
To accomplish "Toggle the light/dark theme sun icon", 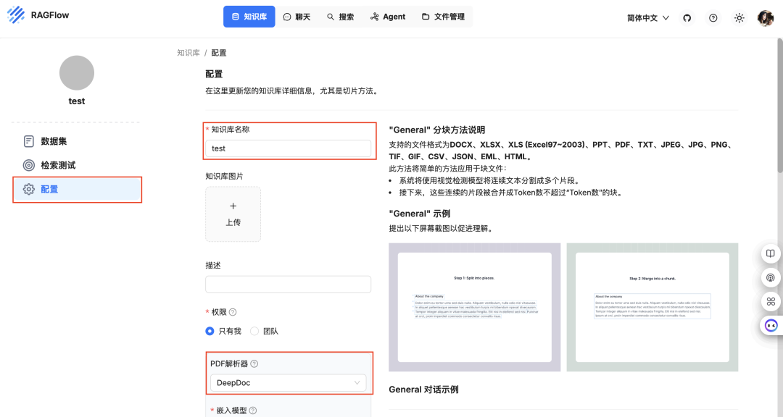I will [x=739, y=18].
